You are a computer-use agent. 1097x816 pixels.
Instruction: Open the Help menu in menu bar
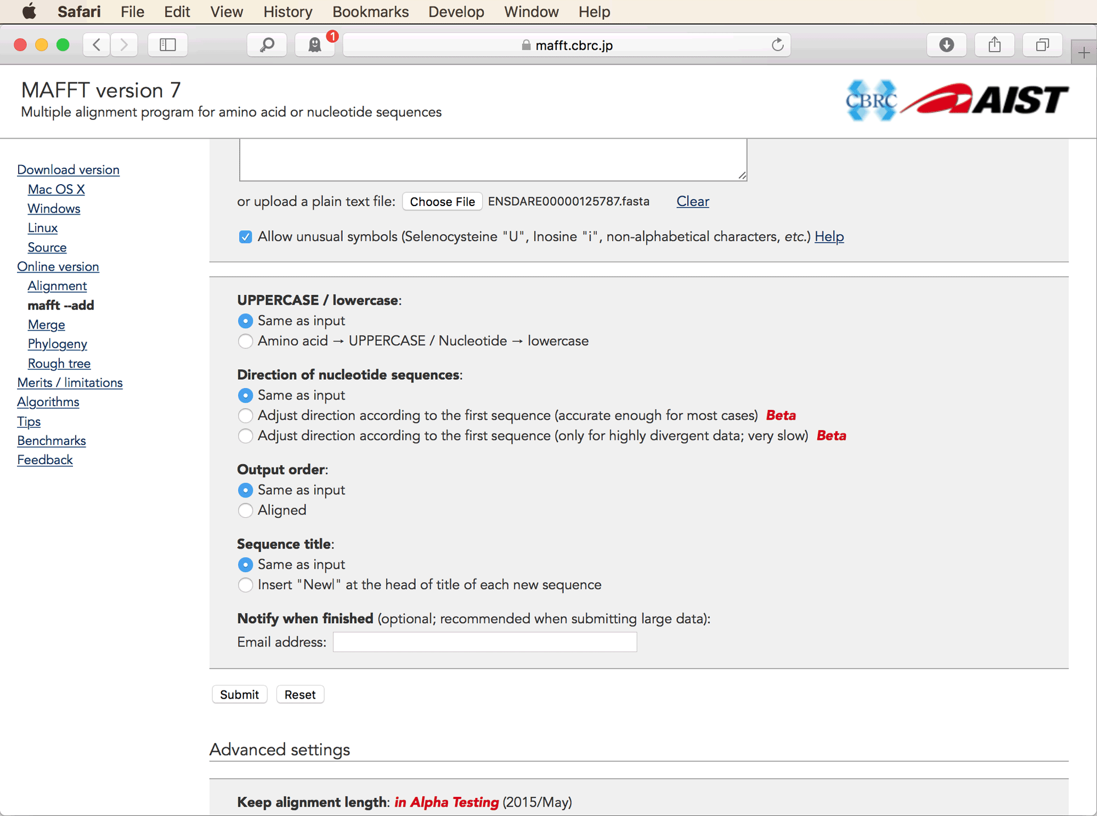click(594, 12)
